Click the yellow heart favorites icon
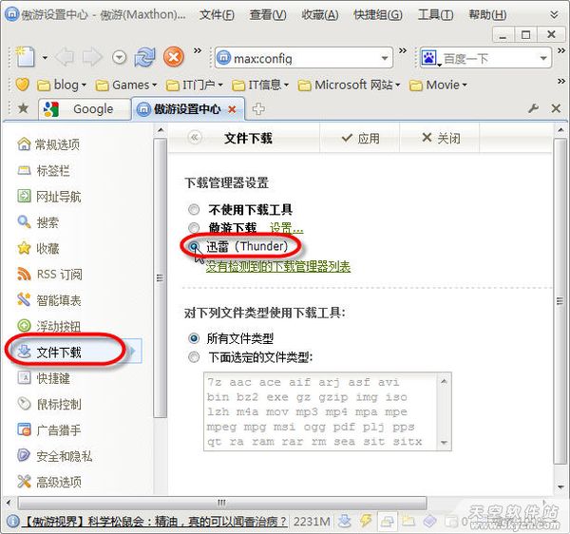 click(22, 85)
